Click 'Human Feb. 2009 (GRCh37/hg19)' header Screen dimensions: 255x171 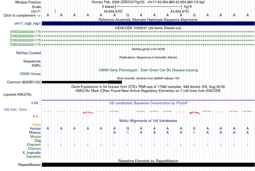(118, 2)
